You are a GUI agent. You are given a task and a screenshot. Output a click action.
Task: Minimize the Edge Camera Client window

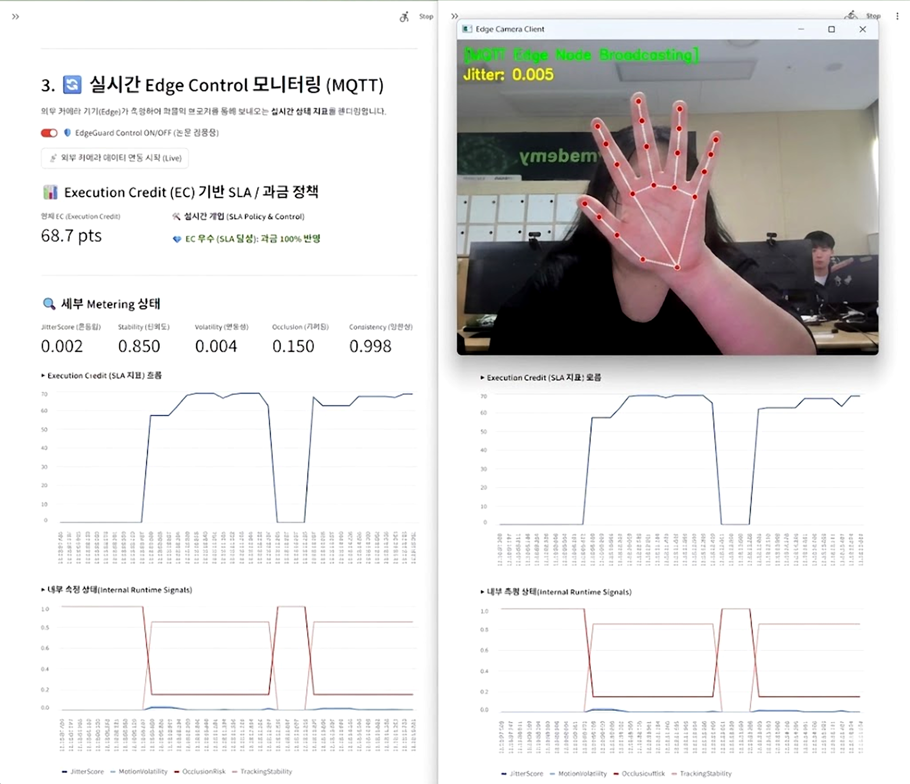coord(801,29)
